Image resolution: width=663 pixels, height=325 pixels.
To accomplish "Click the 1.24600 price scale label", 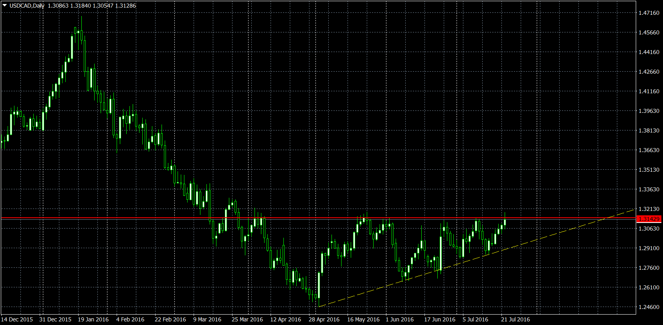I will tap(649, 307).
